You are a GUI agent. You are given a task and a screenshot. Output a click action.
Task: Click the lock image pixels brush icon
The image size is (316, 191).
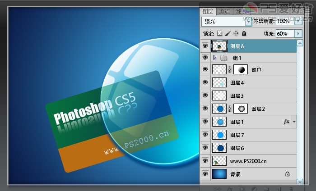coord(228,33)
